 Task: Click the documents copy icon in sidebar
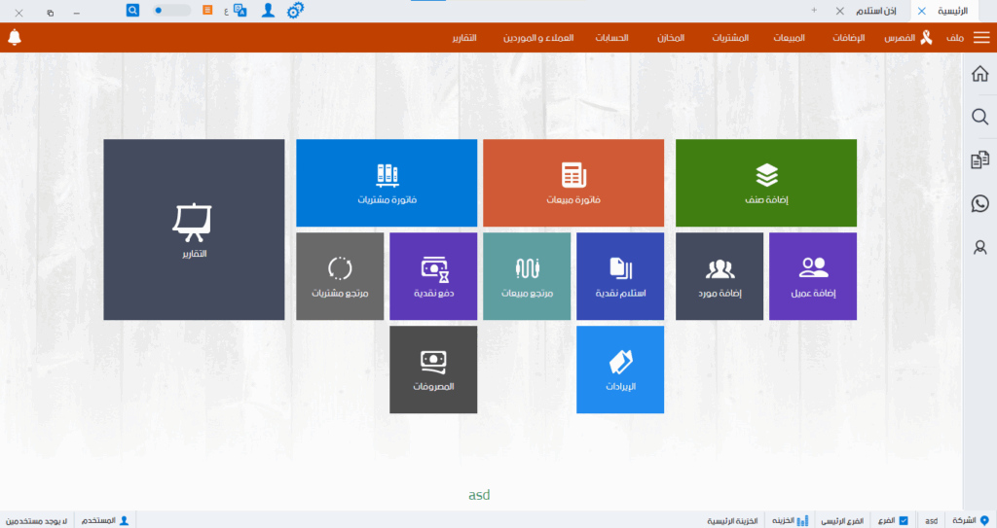pyautogui.click(x=979, y=160)
